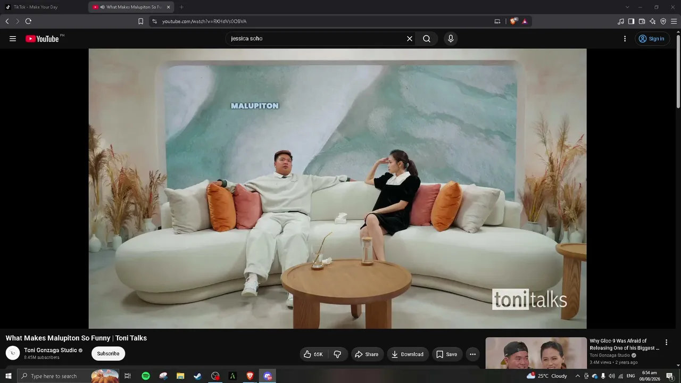Open File Explorer from the taskbar

click(x=180, y=376)
